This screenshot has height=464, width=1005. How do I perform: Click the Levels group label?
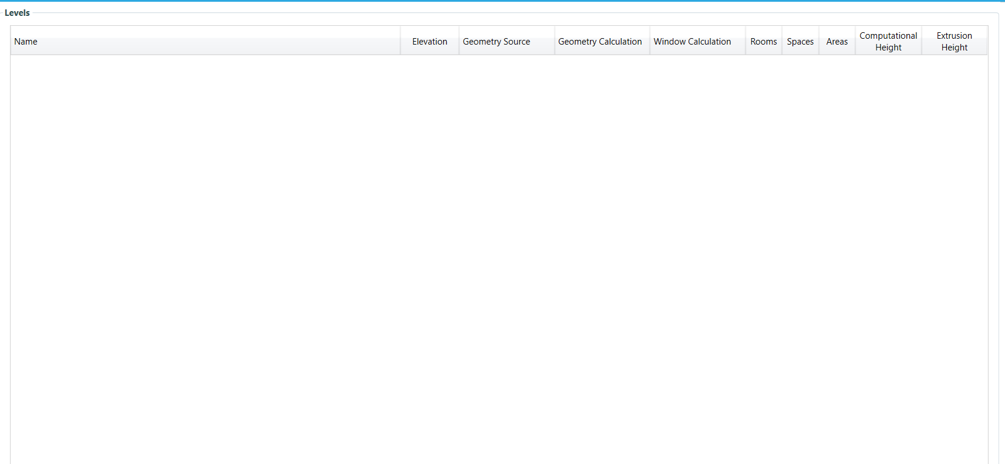click(17, 13)
